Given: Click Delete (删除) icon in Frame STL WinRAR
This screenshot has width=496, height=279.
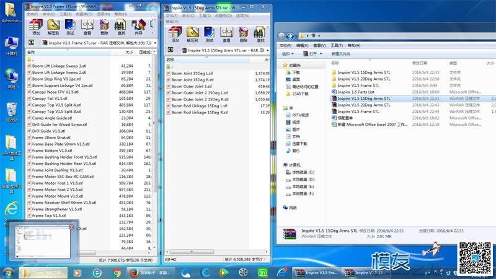Looking at the screenshot, I should (x=104, y=27).
